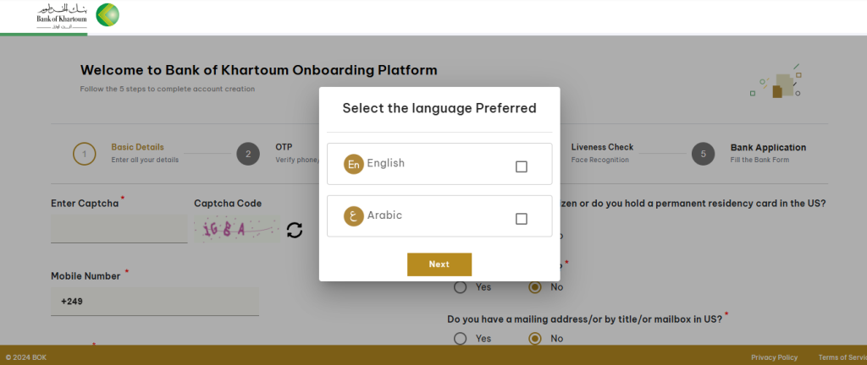This screenshot has height=365, width=867.
Task: Click the step 2 circle indicator
Action: click(247, 154)
